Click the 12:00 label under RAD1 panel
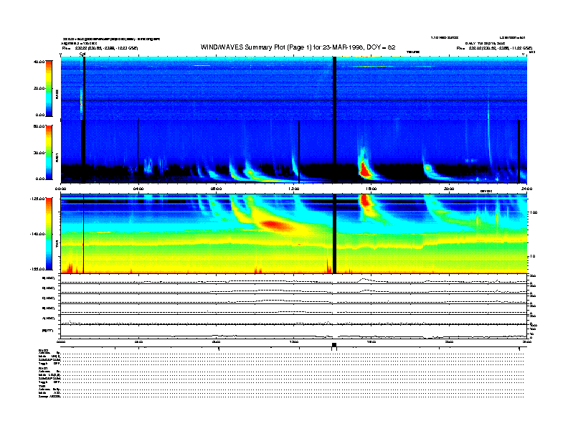This screenshot has width=568, height=439. 294,189
